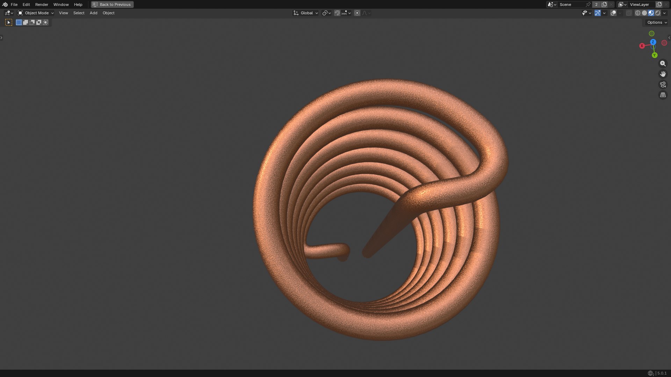
Task: Click the Scene name field
Action: (x=571, y=5)
